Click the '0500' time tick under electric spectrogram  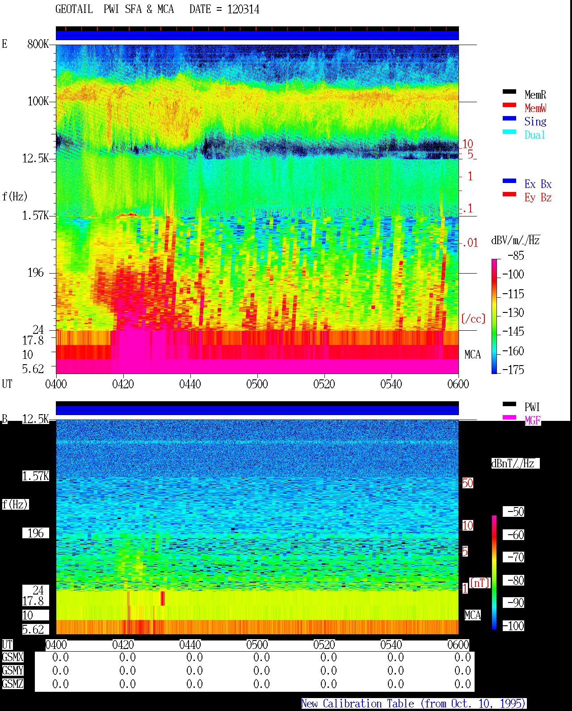(257, 384)
